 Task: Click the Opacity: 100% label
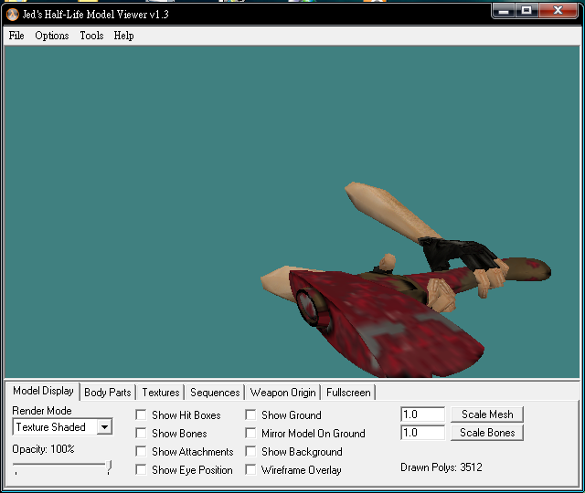click(x=43, y=449)
